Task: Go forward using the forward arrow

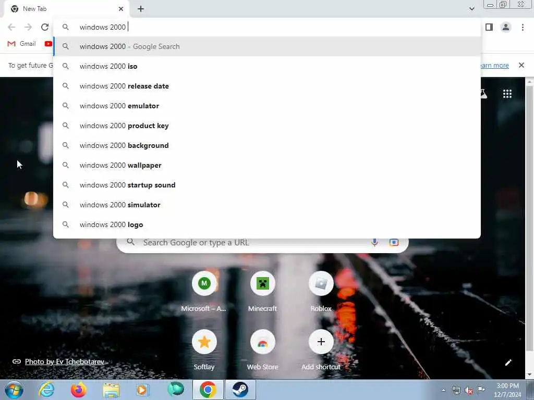Action: click(x=28, y=27)
